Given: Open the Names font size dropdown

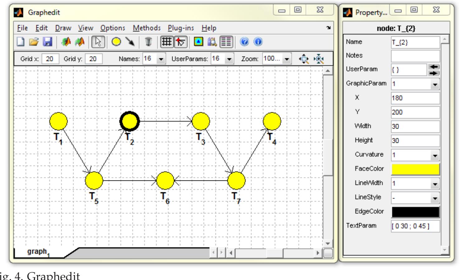Looking at the screenshot, I should click(x=161, y=59).
